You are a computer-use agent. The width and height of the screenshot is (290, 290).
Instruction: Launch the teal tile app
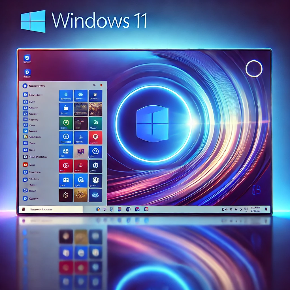(x=95, y=123)
